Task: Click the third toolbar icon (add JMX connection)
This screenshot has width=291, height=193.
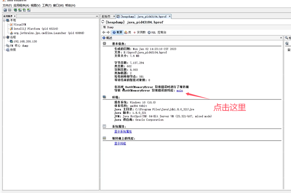Action: [16, 10]
